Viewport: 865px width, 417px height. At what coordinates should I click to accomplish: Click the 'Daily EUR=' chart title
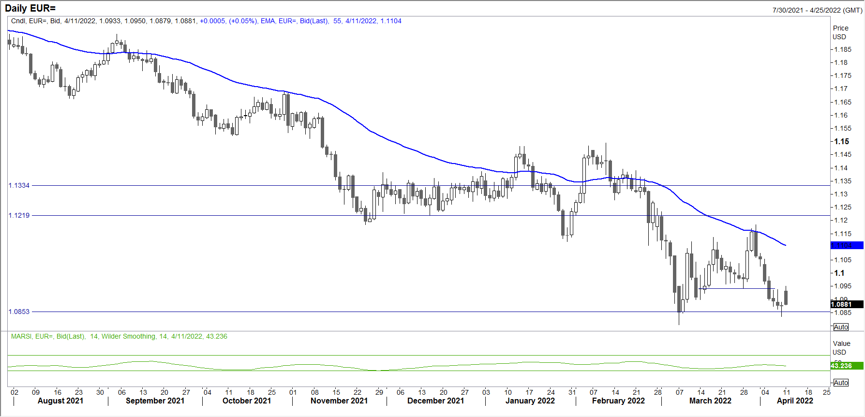click(x=30, y=8)
